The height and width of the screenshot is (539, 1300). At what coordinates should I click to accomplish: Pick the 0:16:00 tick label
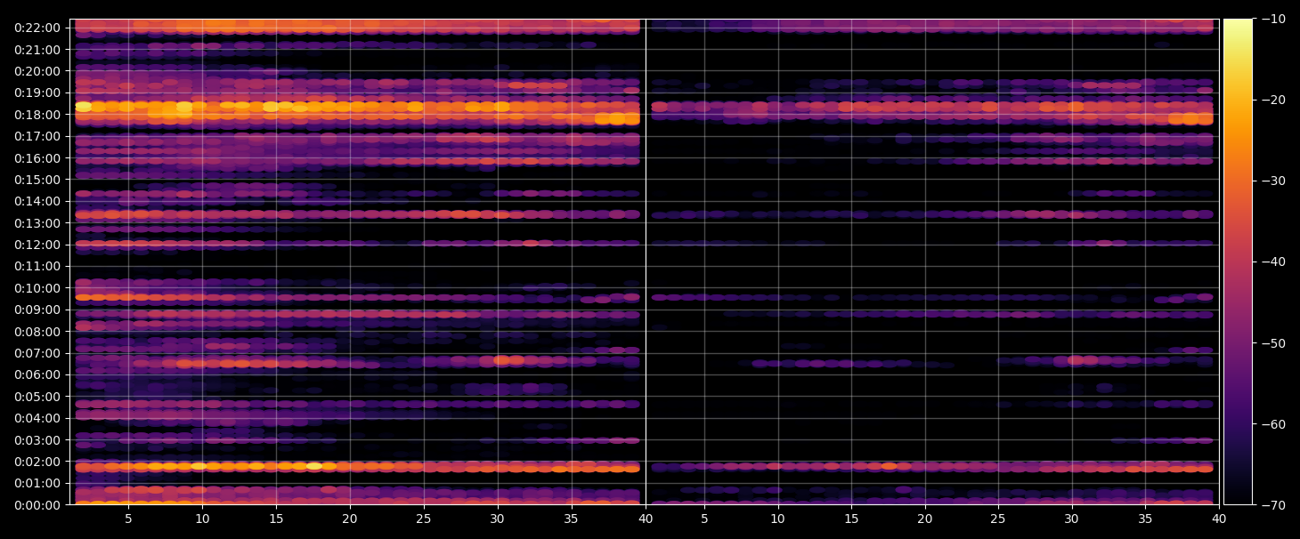coord(37,157)
